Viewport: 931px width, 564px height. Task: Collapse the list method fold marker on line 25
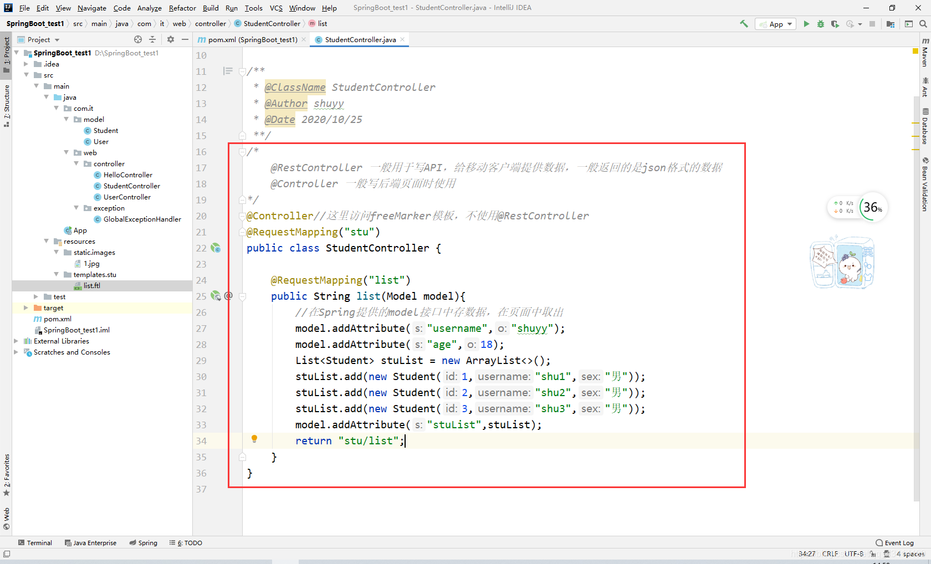(x=242, y=296)
